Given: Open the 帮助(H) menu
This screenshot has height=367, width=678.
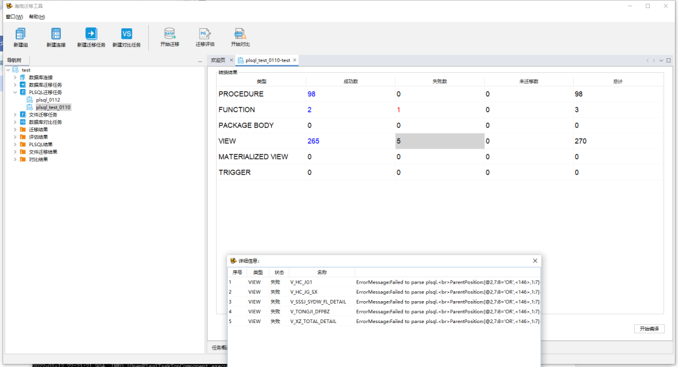Looking at the screenshot, I should coord(37,17).
